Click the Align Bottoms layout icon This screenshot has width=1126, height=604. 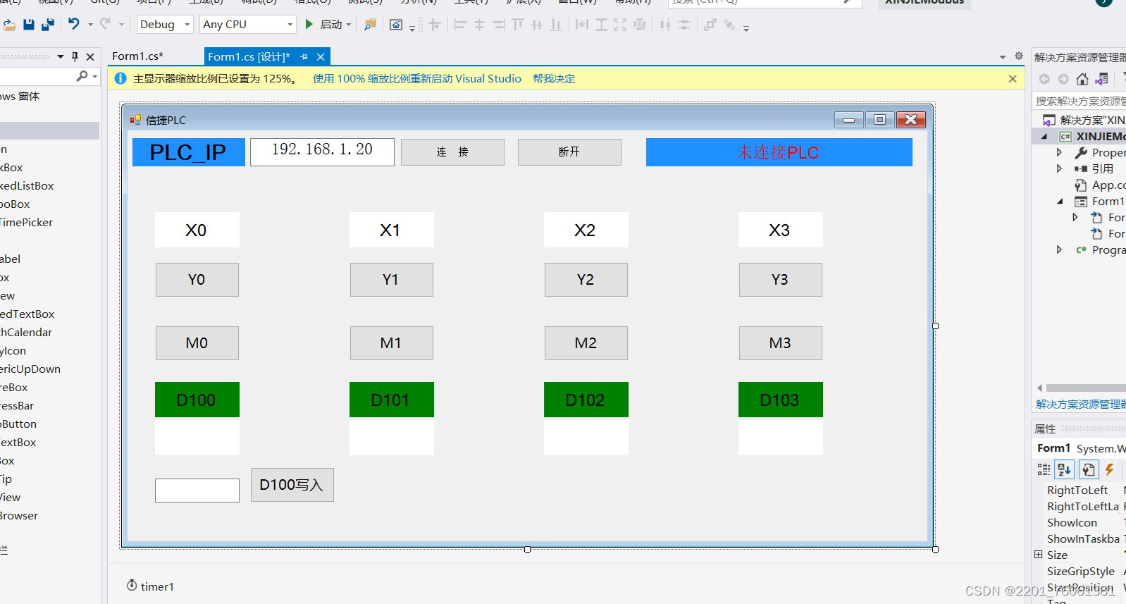556,25
